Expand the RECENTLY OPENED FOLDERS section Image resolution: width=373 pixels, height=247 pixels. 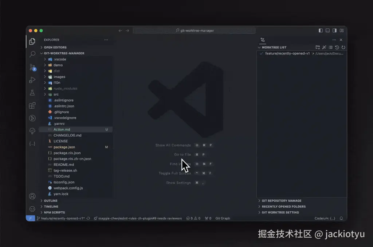tap(284, 206)
